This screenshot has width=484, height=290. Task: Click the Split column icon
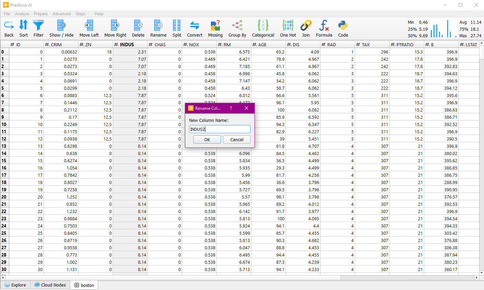pos(177,26)
